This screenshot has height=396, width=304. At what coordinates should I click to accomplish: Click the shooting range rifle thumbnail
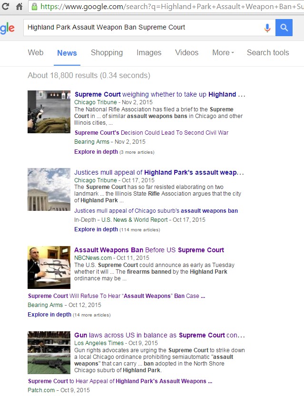coord(49,112)
